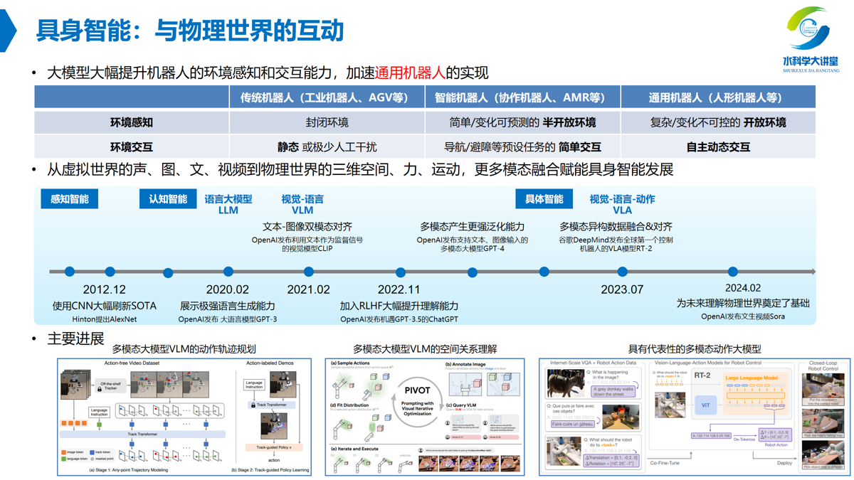Click the cell ending in 半开放环境

pos(522,122)
